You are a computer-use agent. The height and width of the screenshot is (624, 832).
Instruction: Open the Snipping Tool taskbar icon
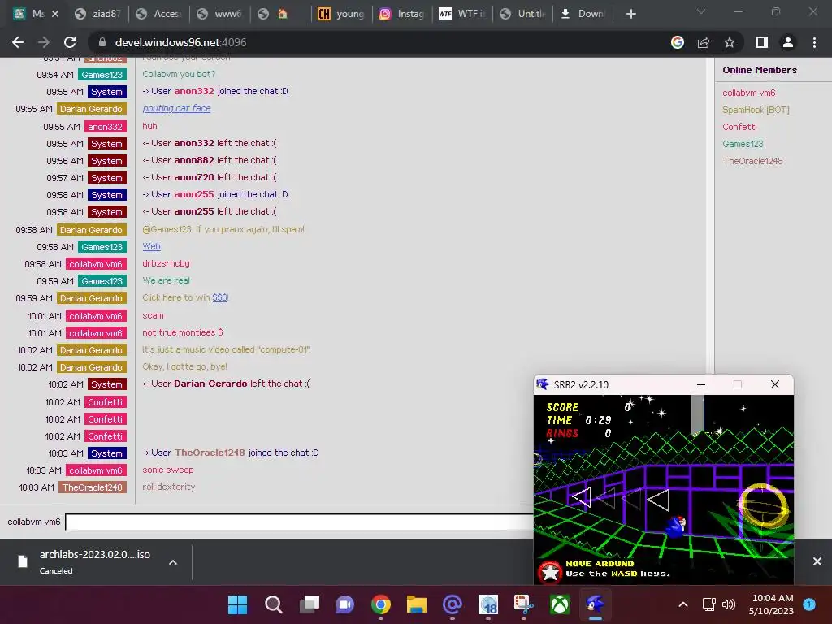524,604
